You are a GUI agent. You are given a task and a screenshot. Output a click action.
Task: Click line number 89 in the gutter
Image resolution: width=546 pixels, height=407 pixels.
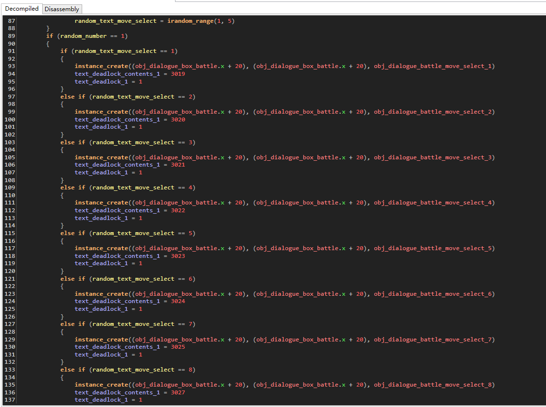(11, 36)
